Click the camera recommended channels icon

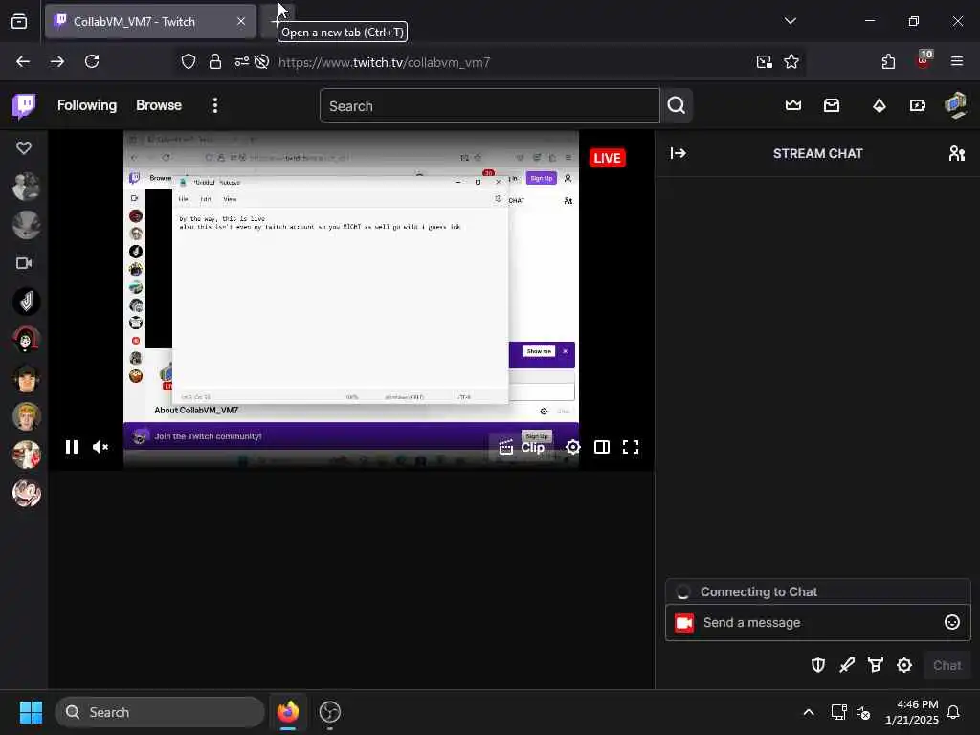click(24, 263)
